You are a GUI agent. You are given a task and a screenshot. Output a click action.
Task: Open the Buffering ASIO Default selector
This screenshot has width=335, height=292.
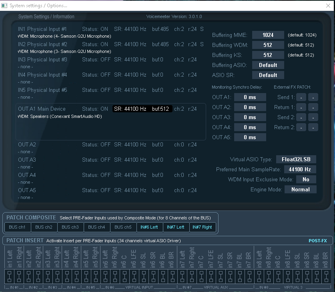(268, 65)
